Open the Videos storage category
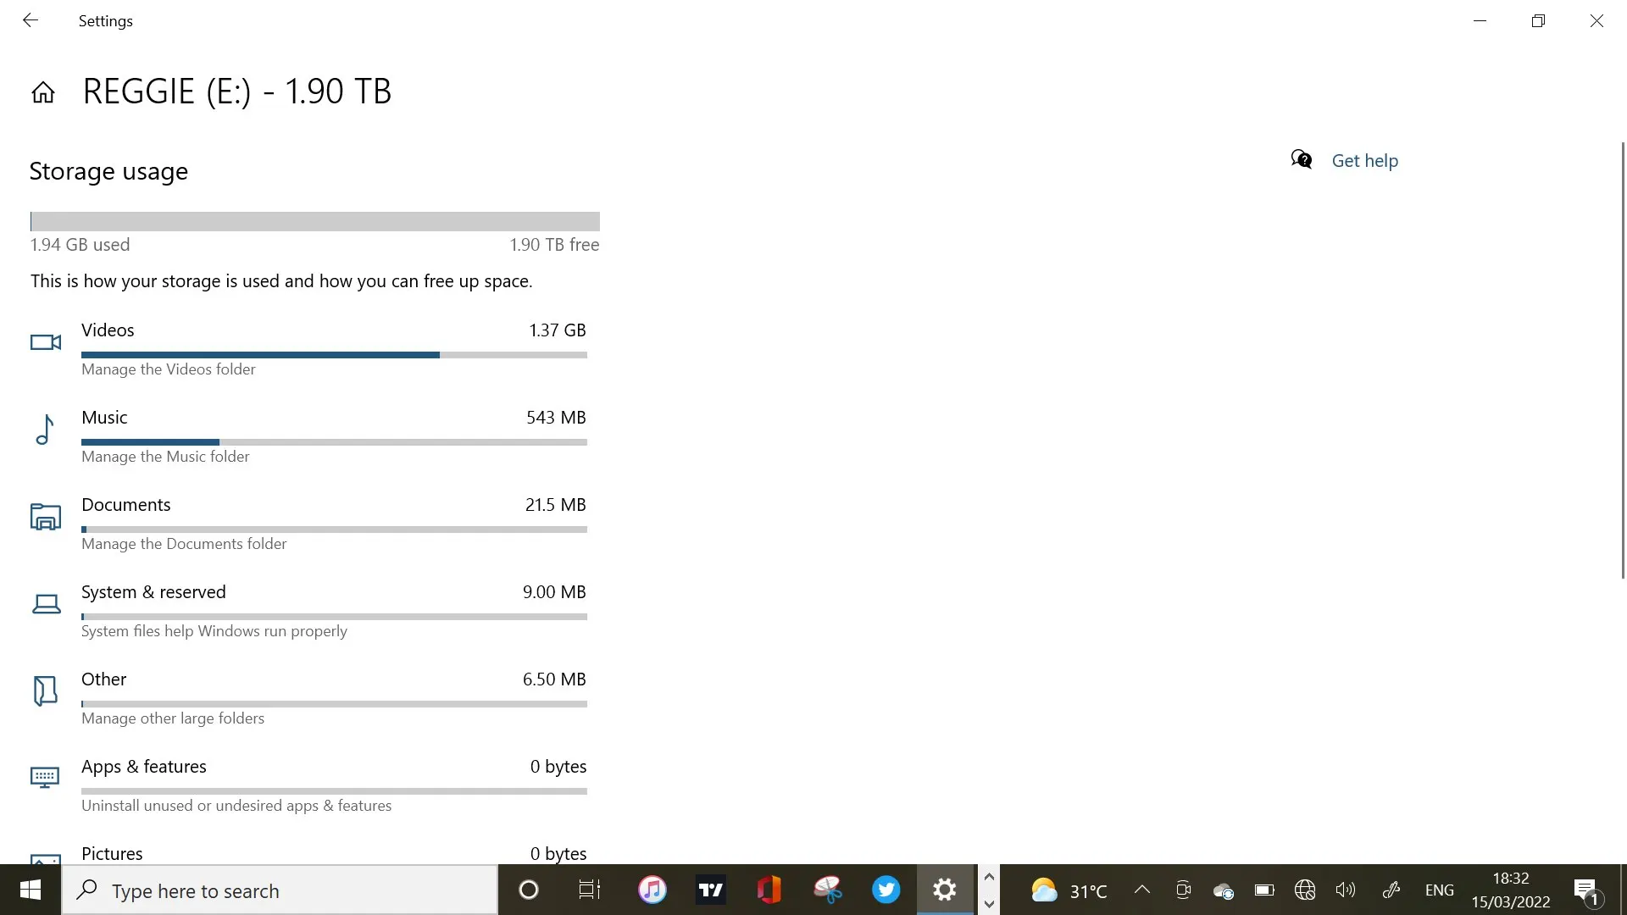 click(108, 330)
